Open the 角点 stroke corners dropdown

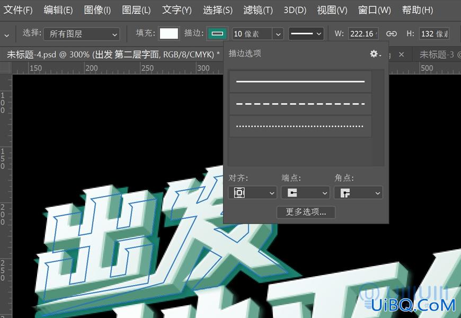[x=358, y=193]
